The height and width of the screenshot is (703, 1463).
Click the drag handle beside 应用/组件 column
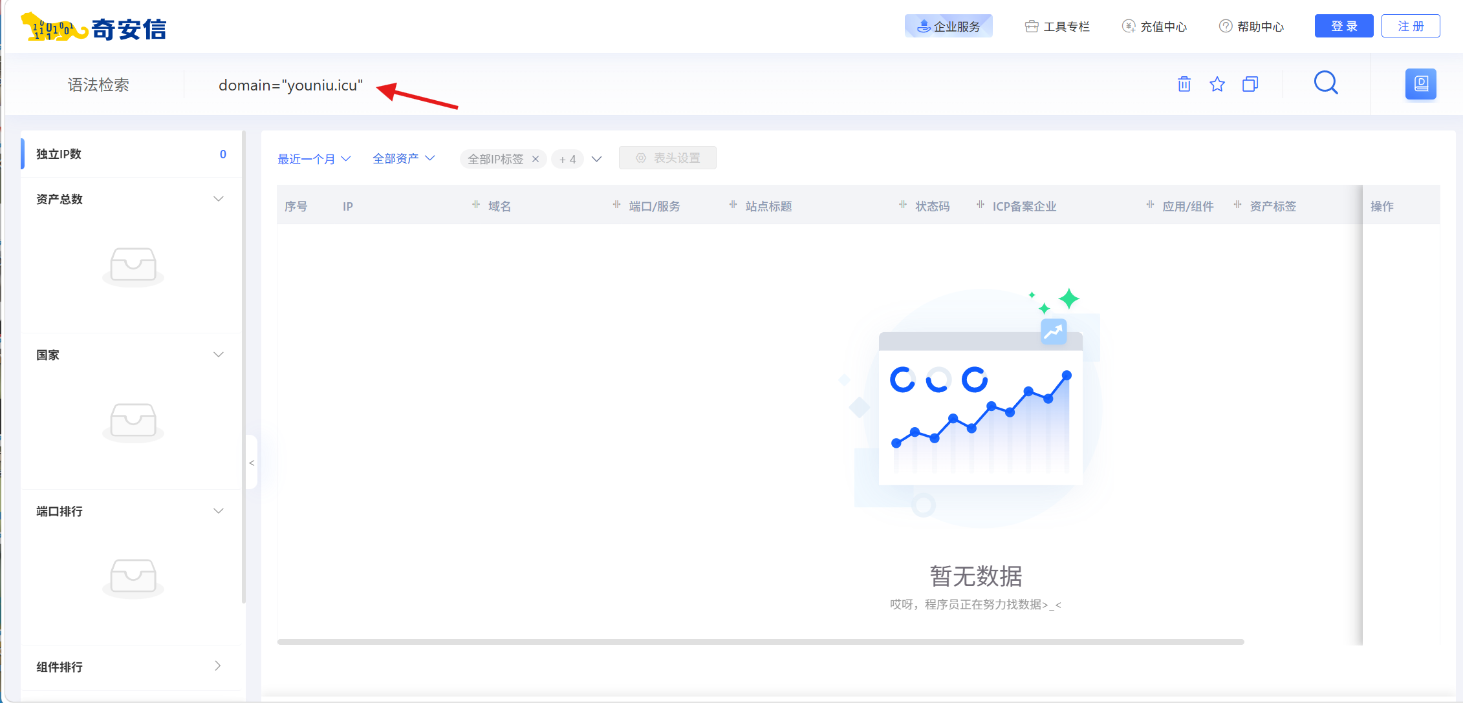[x=1150, y=205]
